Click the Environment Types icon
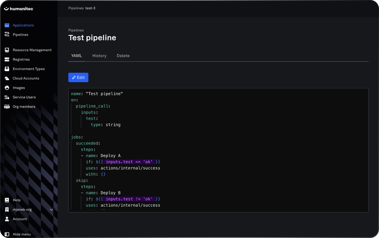The height and width of the screenshot is (238, 379). tap(7, 69)
